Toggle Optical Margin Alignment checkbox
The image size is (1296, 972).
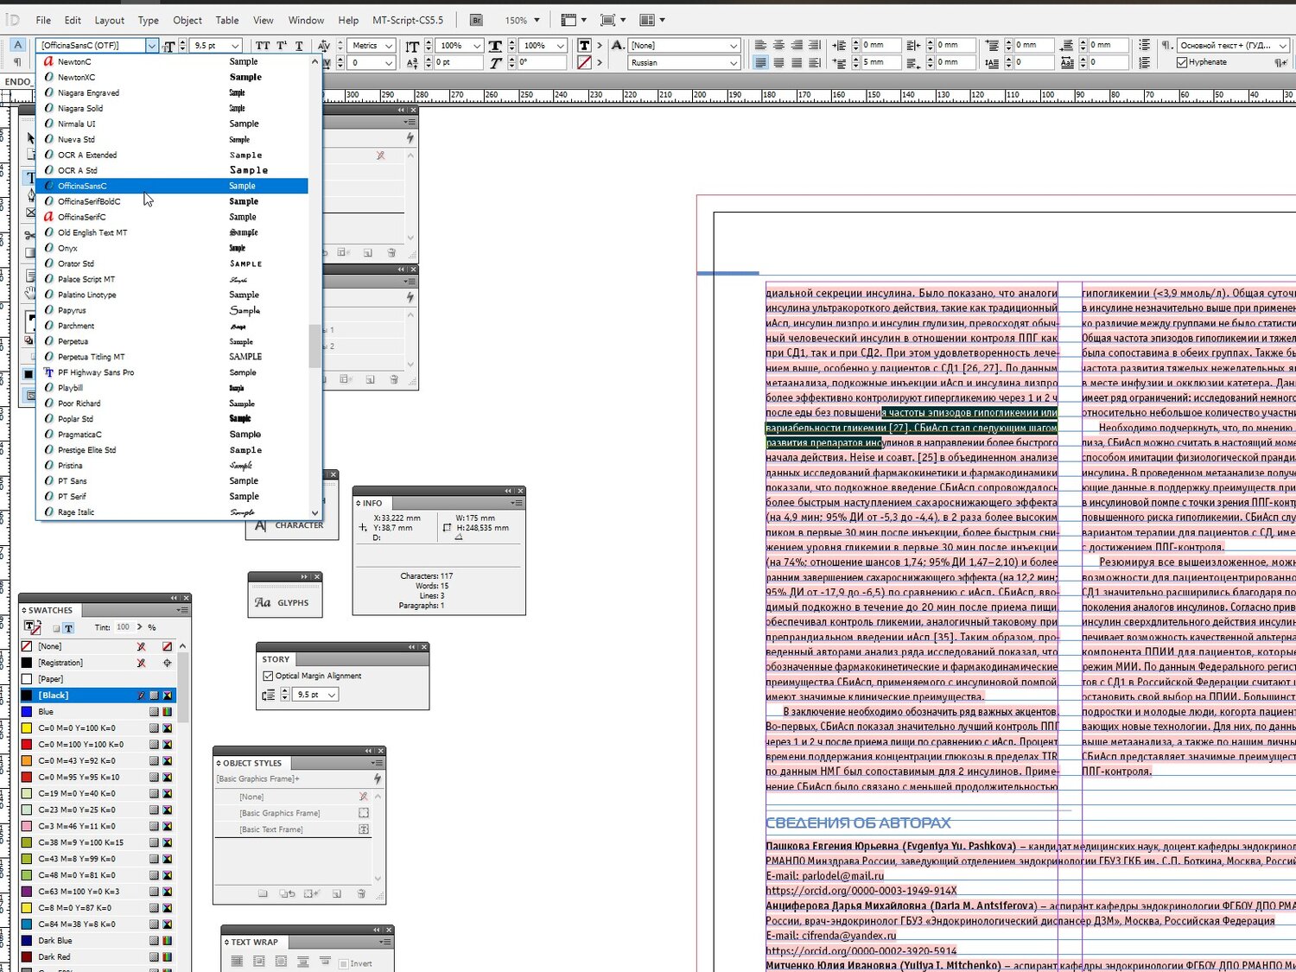click(268, 676)
